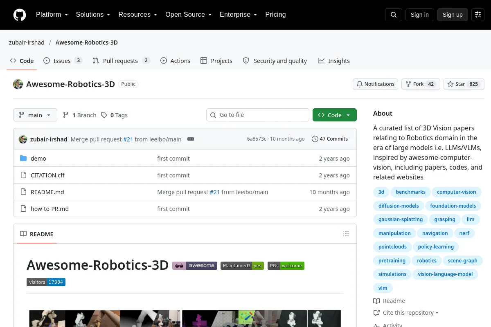Click the visitors 17984 badge
This screenshot has height=327, width=491.
[x=46, y=282]
